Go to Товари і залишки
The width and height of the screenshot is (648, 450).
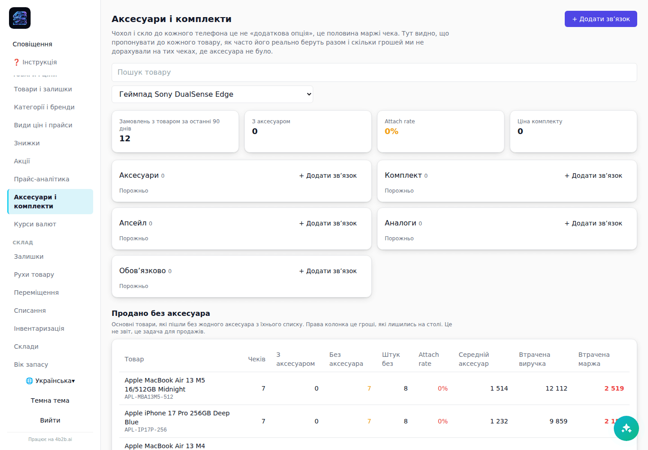[50, 89]
